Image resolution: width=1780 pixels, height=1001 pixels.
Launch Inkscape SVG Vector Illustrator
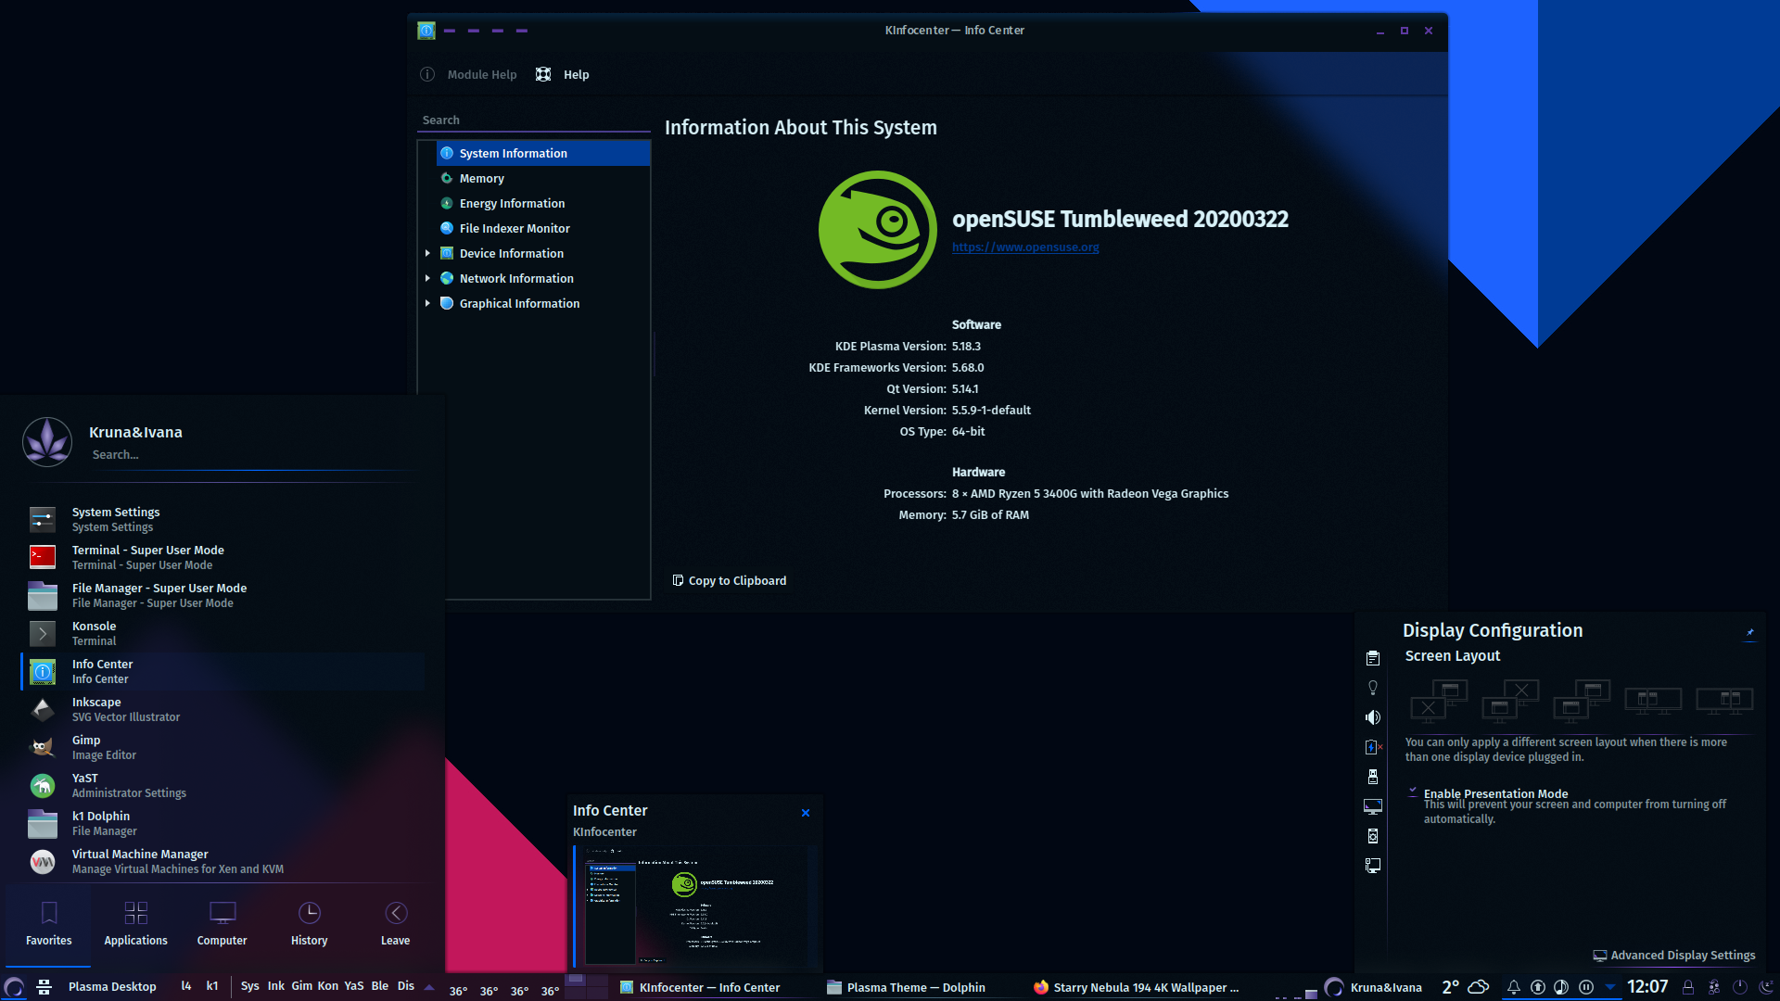tap(222, 709)
